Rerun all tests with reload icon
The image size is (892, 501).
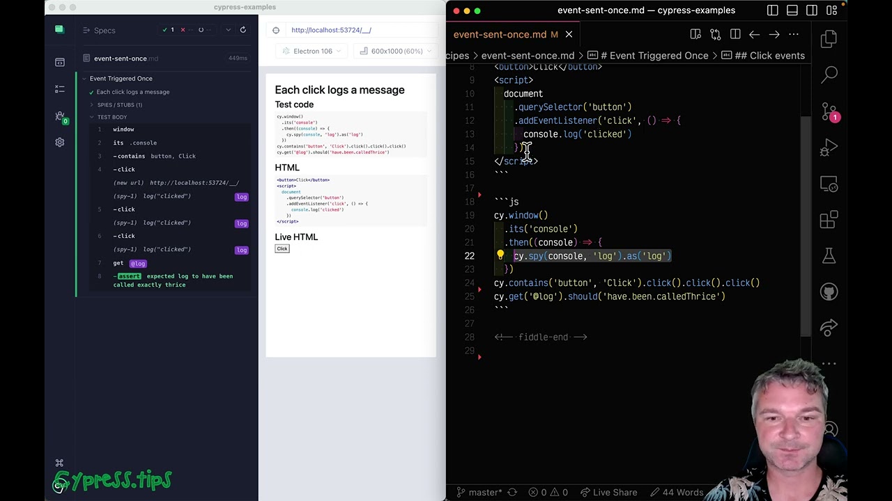(243, 30)
